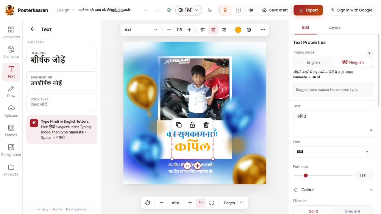
Task: Click the Text content input field
Action: coord(333,121)
